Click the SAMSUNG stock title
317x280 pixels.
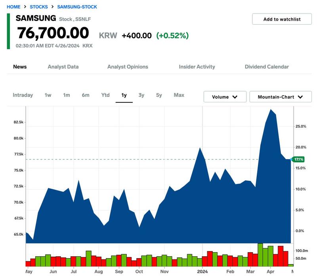[36, 18]
